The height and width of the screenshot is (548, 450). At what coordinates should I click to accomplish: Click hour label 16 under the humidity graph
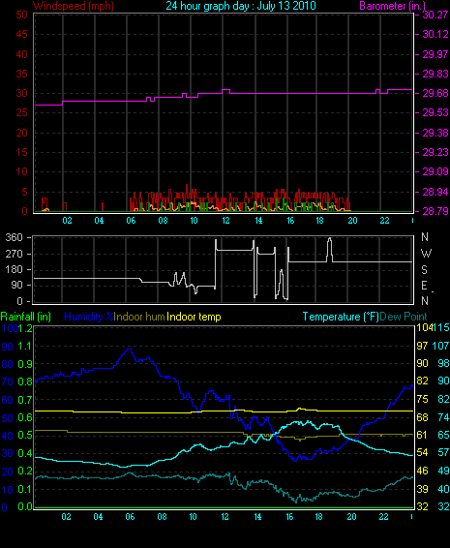(x=289, y=517)
